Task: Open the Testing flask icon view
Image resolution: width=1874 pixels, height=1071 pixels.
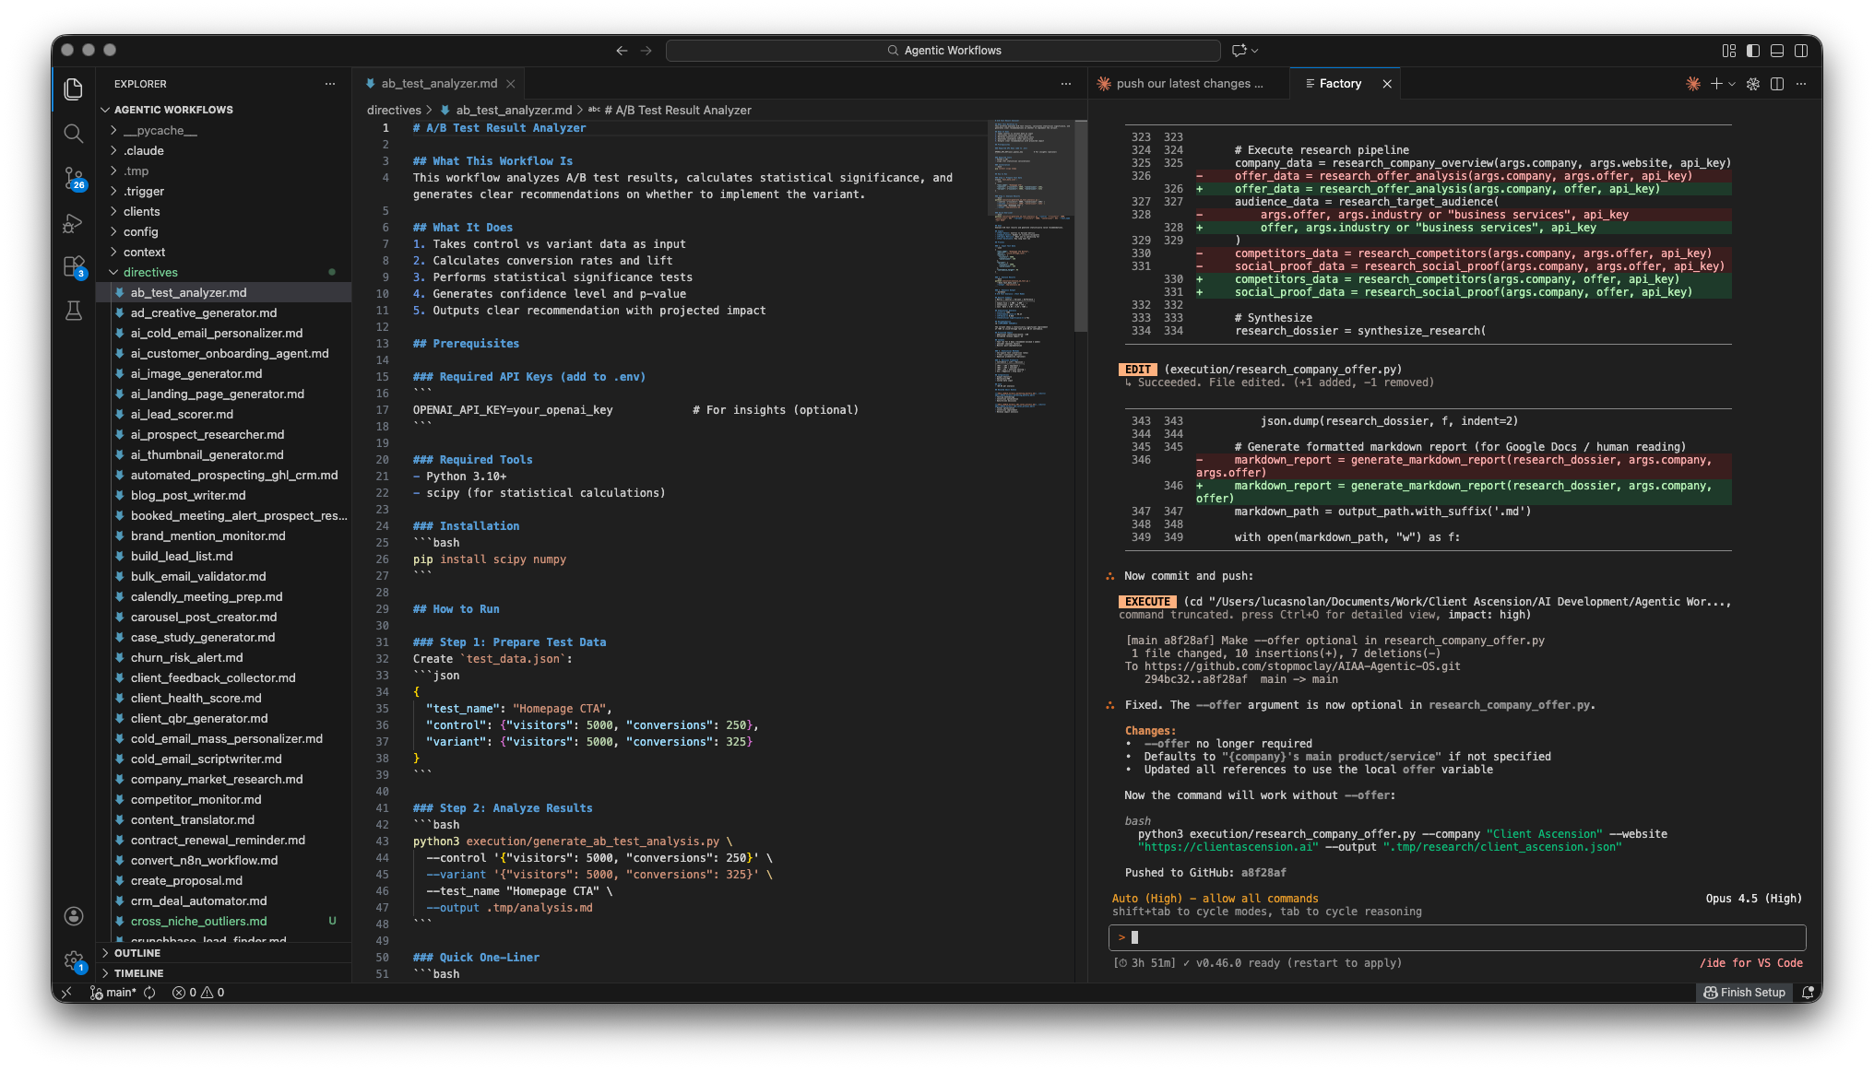Action: (74, 311)
